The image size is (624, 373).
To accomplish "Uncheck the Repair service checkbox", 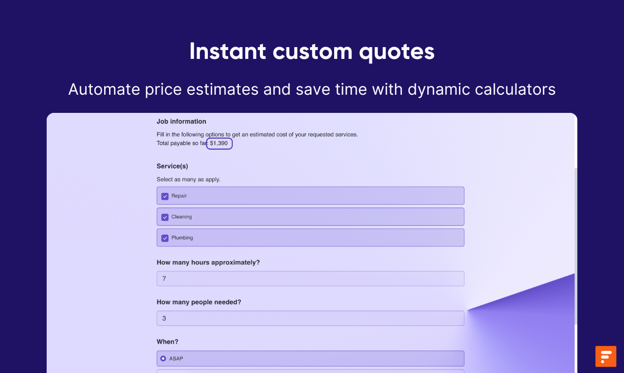I will point(165,196).
